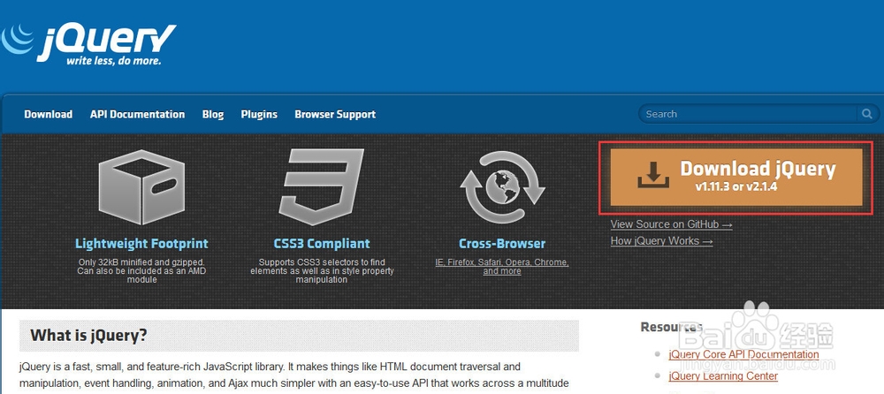
Task: Open the Plugins navigation item
Action: point(259,115)
